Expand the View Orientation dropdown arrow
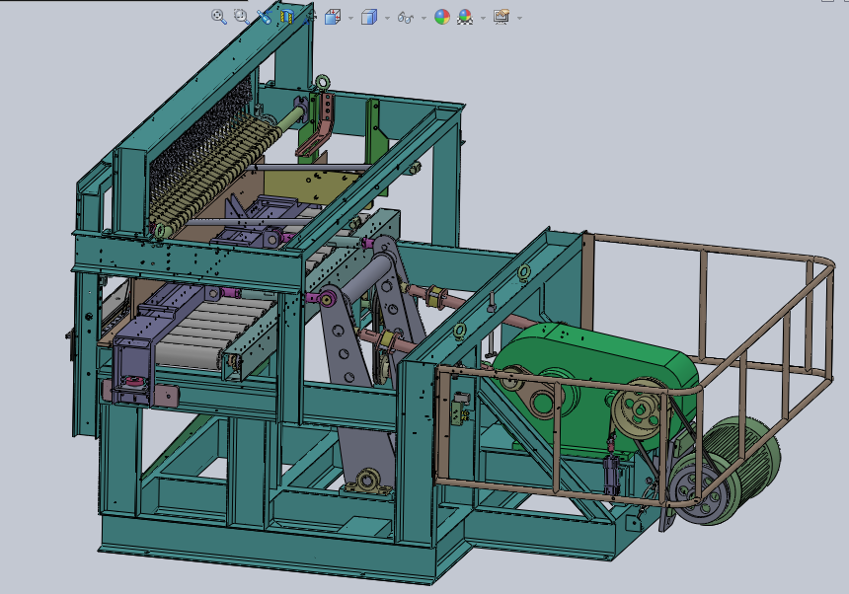The width and height of the screenshot is (849, 594). click(349, 18)
